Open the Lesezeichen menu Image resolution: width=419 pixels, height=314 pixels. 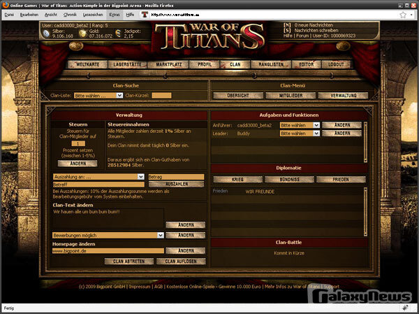[93, 15]
